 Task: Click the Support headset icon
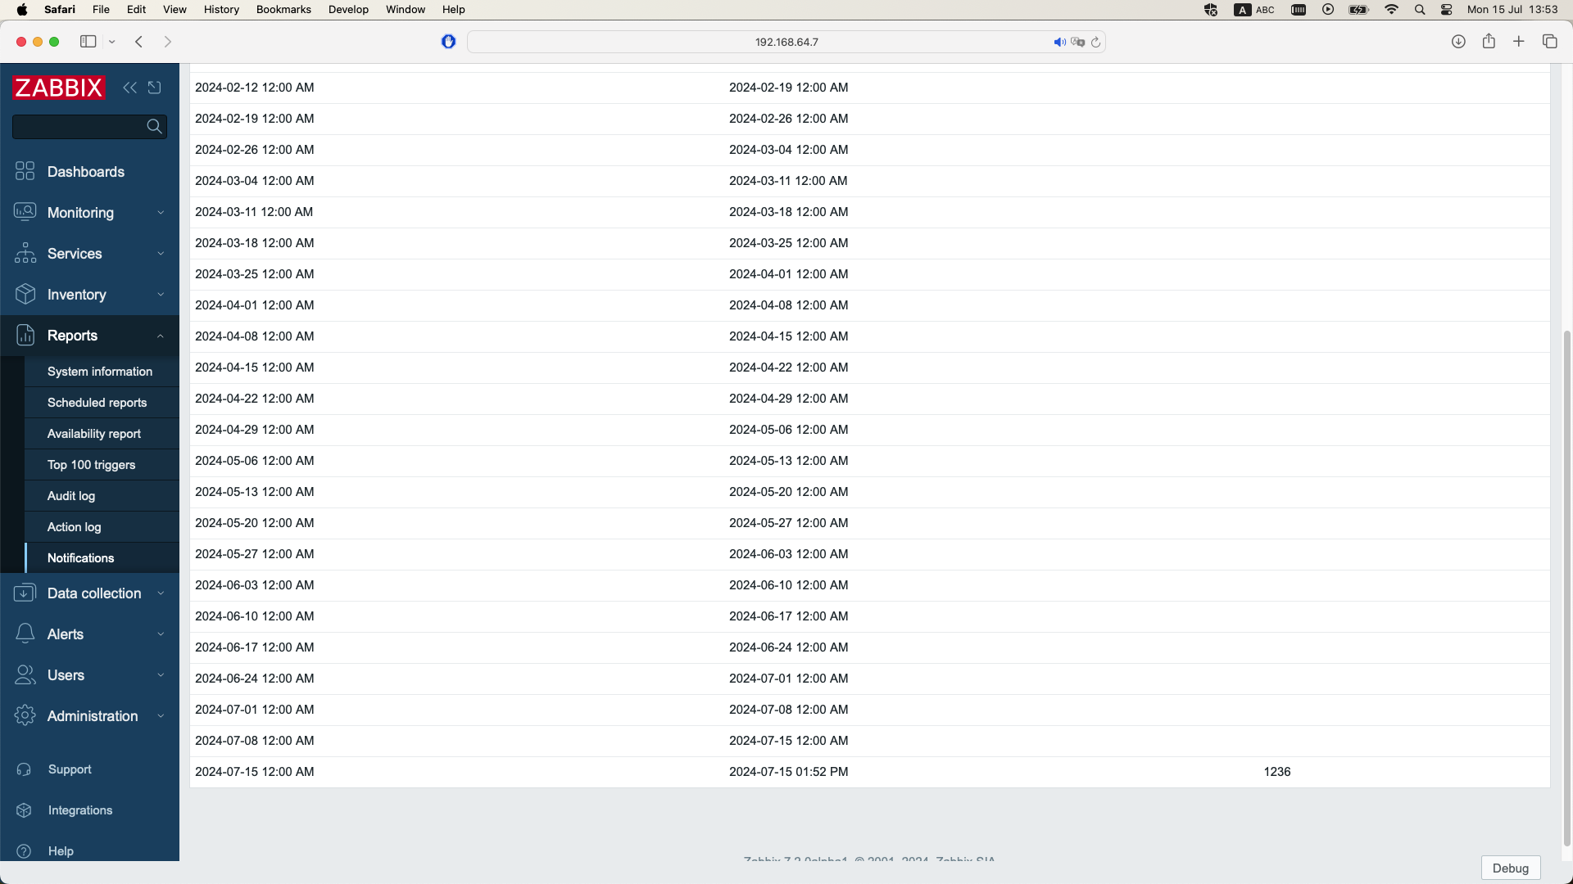[x=25, y=769]
